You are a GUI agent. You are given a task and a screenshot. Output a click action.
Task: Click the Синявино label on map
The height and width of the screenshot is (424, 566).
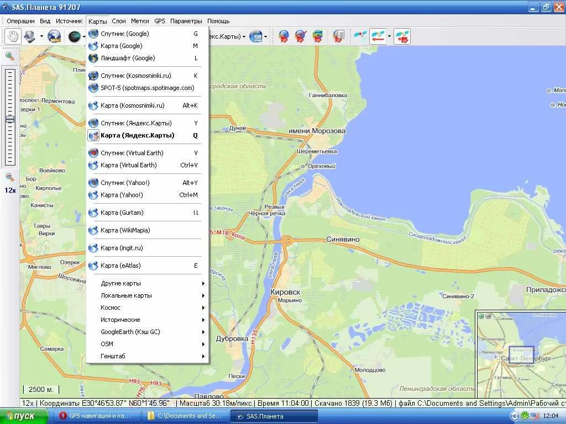[x=343, y=240]
